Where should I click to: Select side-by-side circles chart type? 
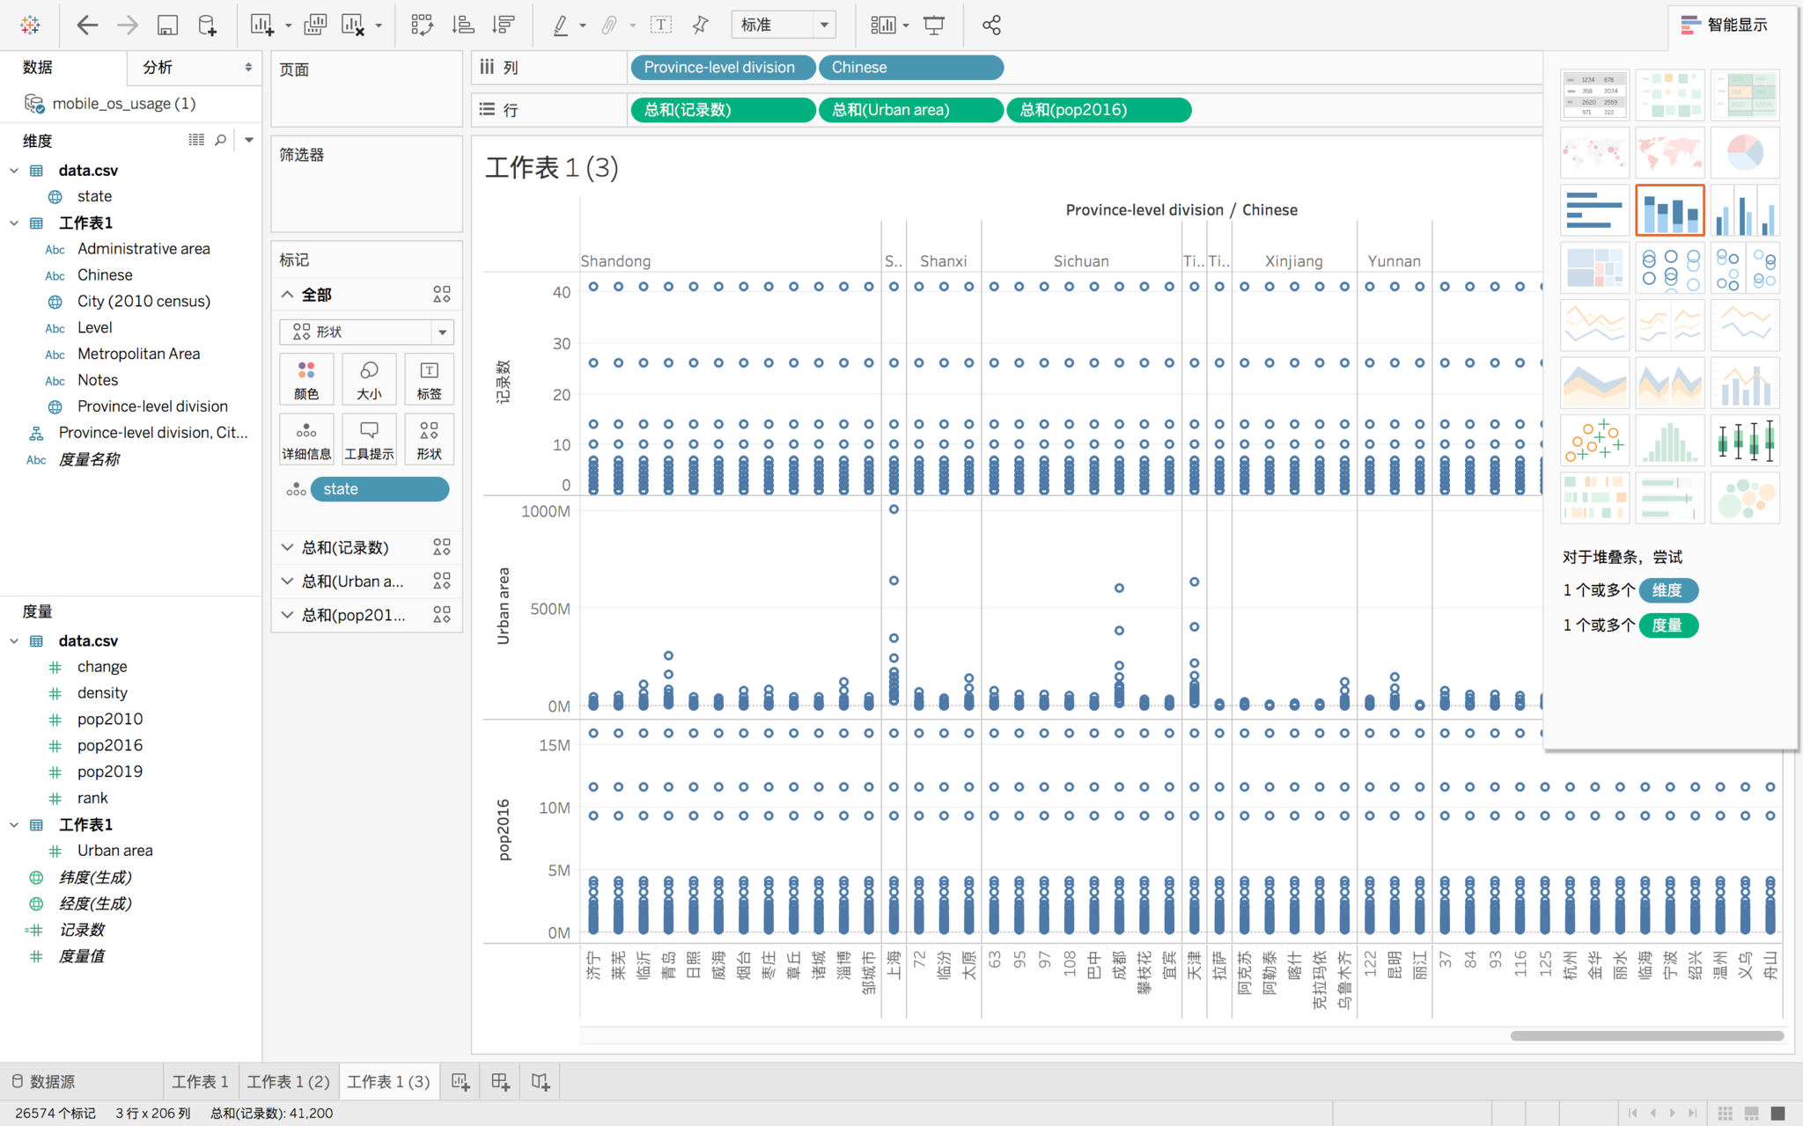coord(1744,268)
